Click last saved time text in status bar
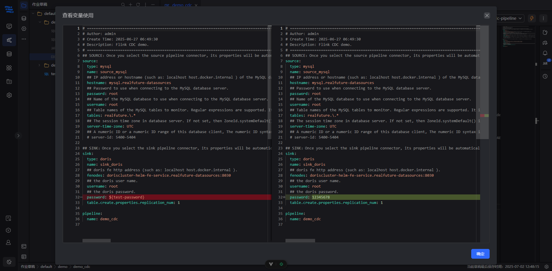 [503, 267]
